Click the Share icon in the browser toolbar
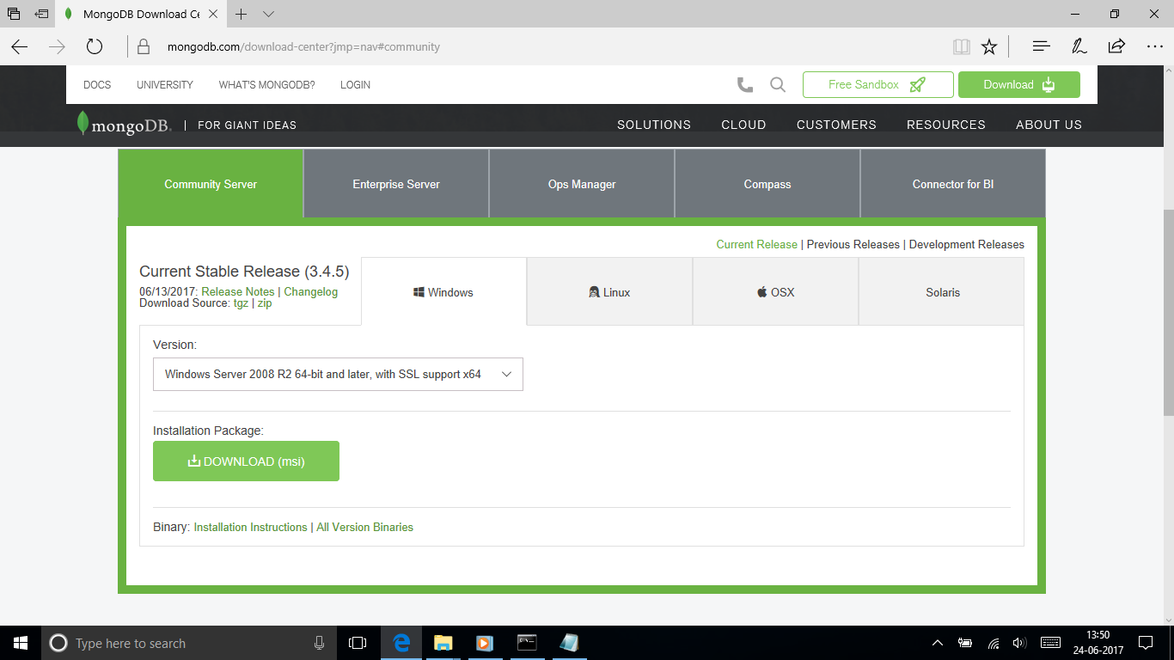This screenshot has height=660, width=1174. [1116, 46]
